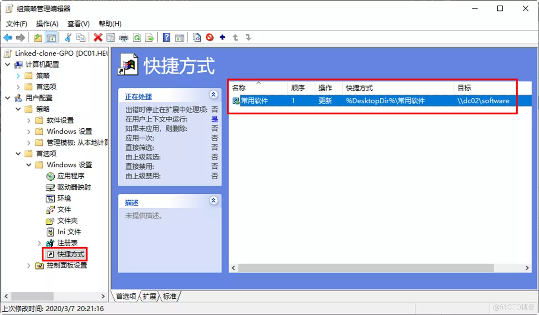Click the red X Delete icon
This screenshot has height=315, width=539.
(98, 38)
